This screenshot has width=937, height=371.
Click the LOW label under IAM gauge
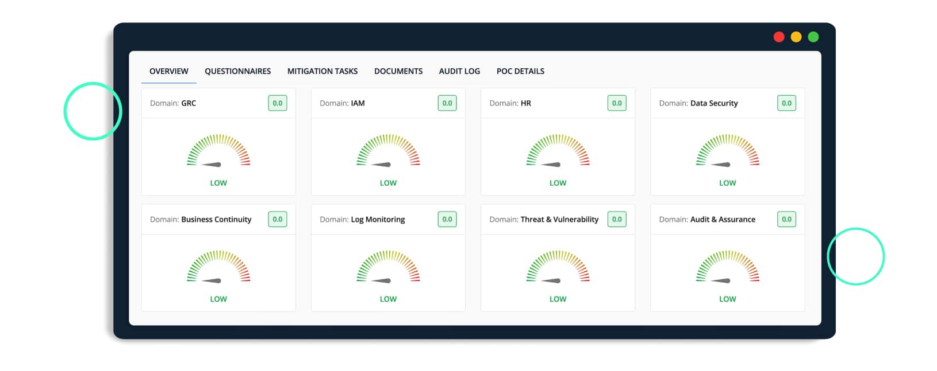pos(388,183)
